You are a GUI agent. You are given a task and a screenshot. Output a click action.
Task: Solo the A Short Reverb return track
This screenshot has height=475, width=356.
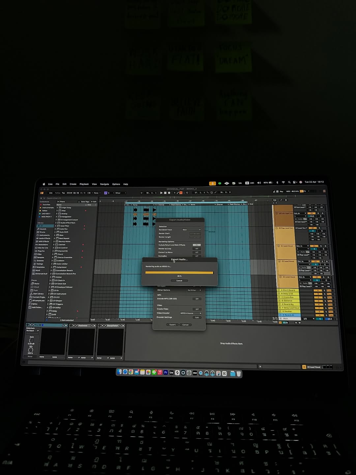325,290
